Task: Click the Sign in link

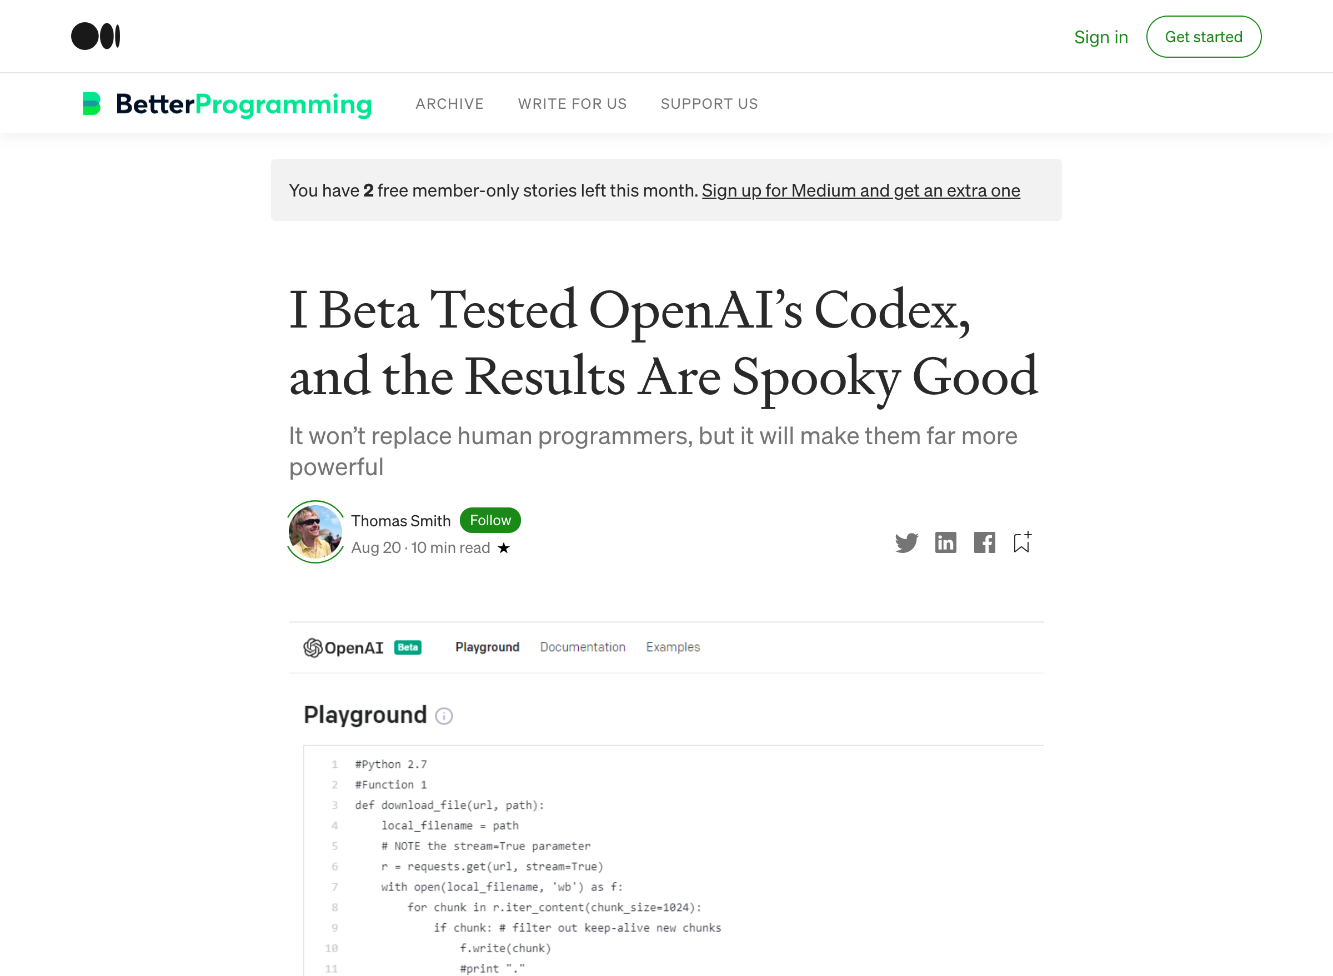Action: click(1101, 37)
